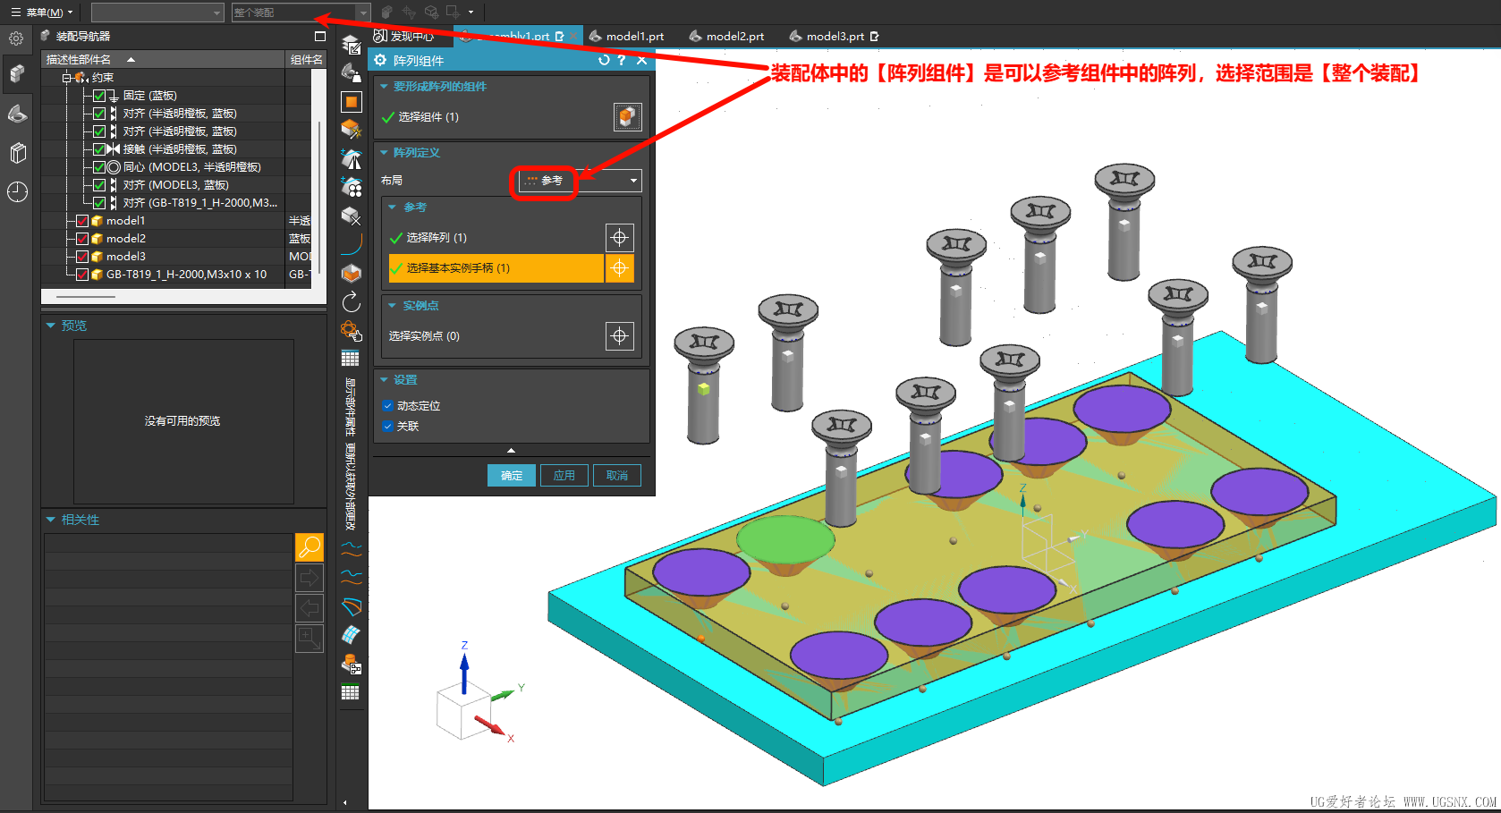Click the crosshair button for 选择基本实例手柄
The width and height of the screenshot is (1501, 813).
(x=620, y=268)
